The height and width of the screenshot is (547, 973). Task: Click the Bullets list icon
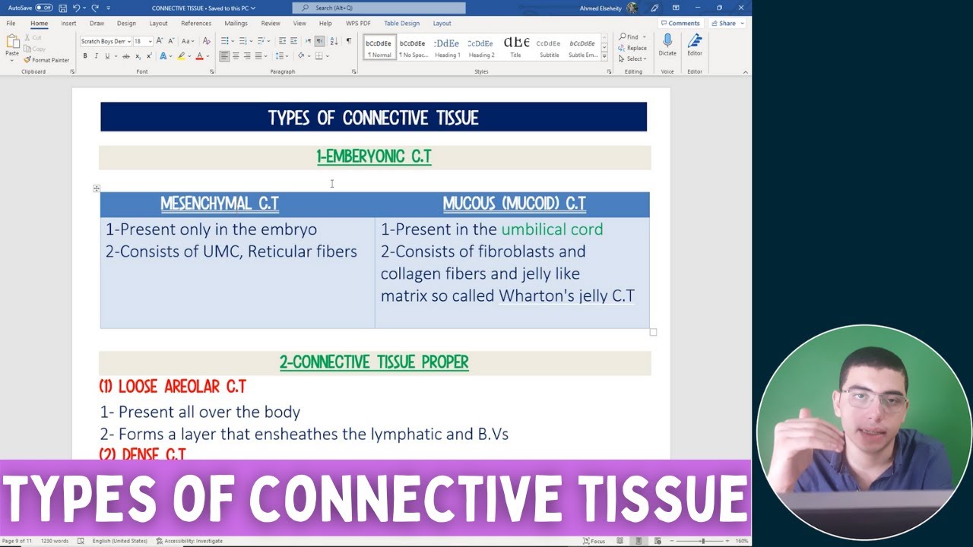(225, 41)
